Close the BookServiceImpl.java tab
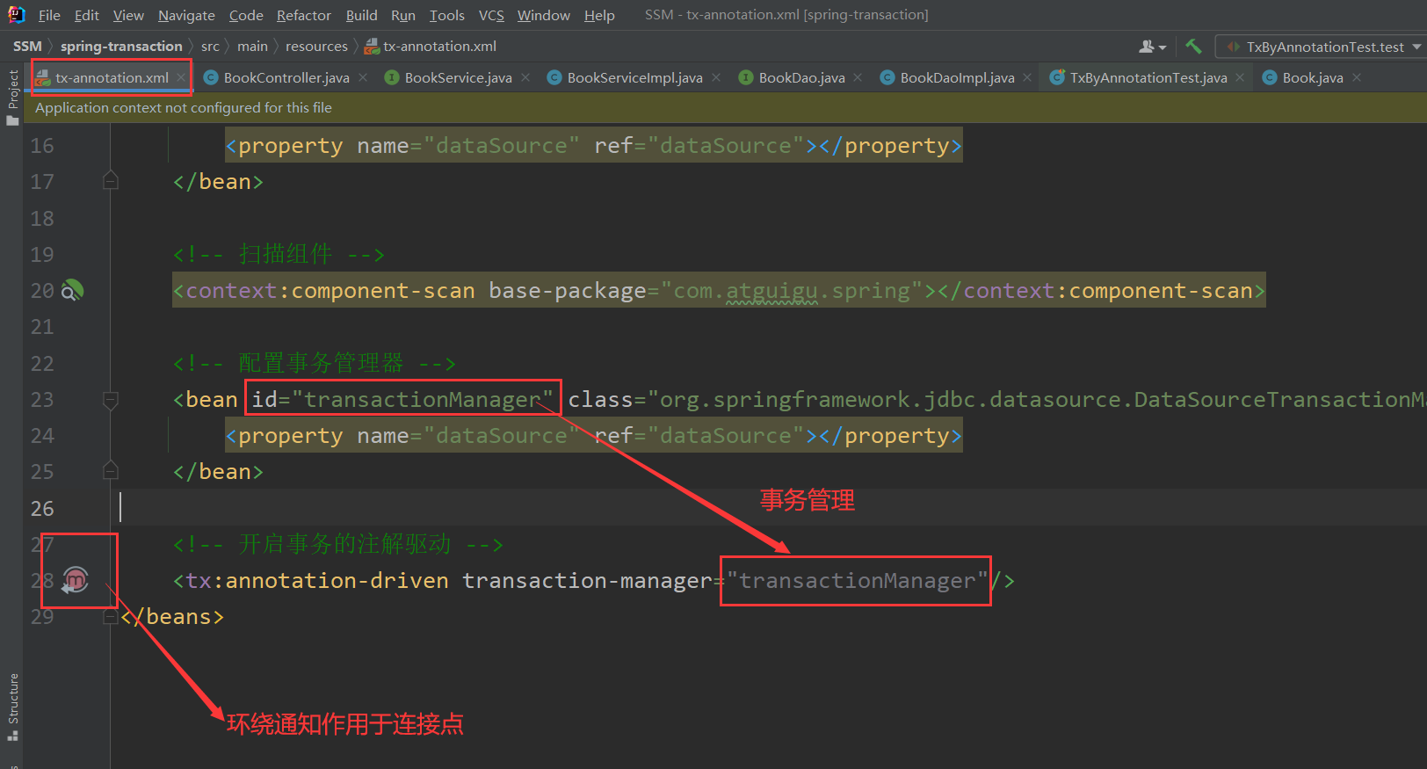 pyautogui.click(x=716, y=77)
